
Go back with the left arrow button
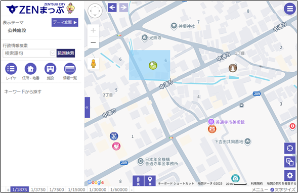click(x=112, y=8)
